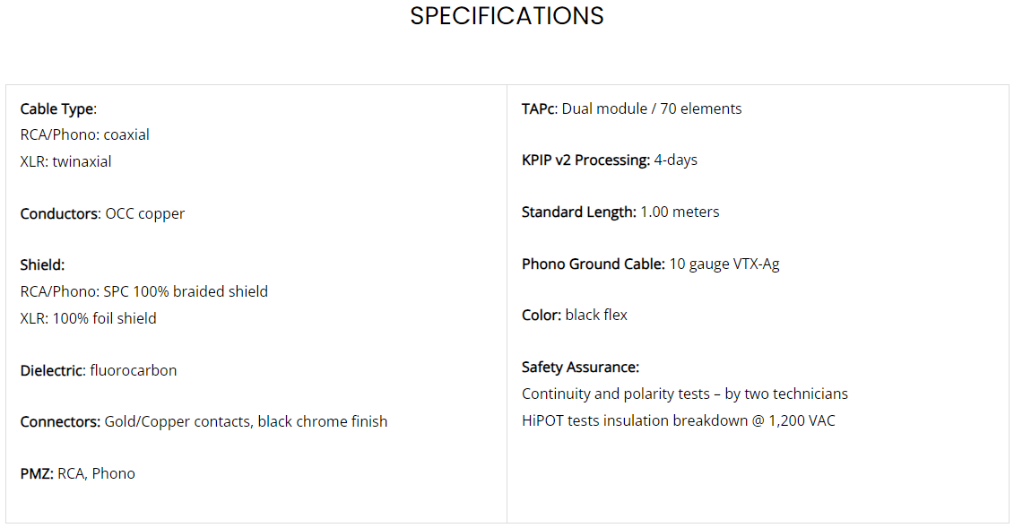Select PMZ: RCA, Phono entry
The width and height of the screenshot is (1014, 528).
(78, 473)
